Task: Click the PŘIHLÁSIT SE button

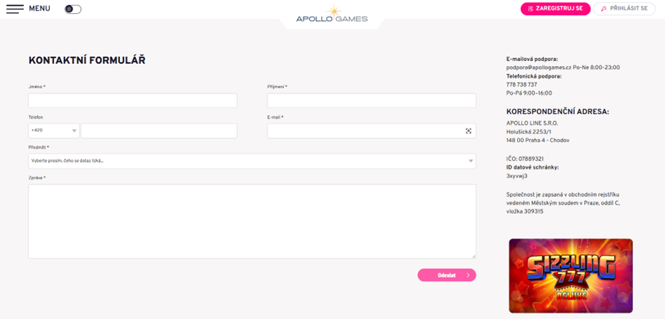Action: 624,8
